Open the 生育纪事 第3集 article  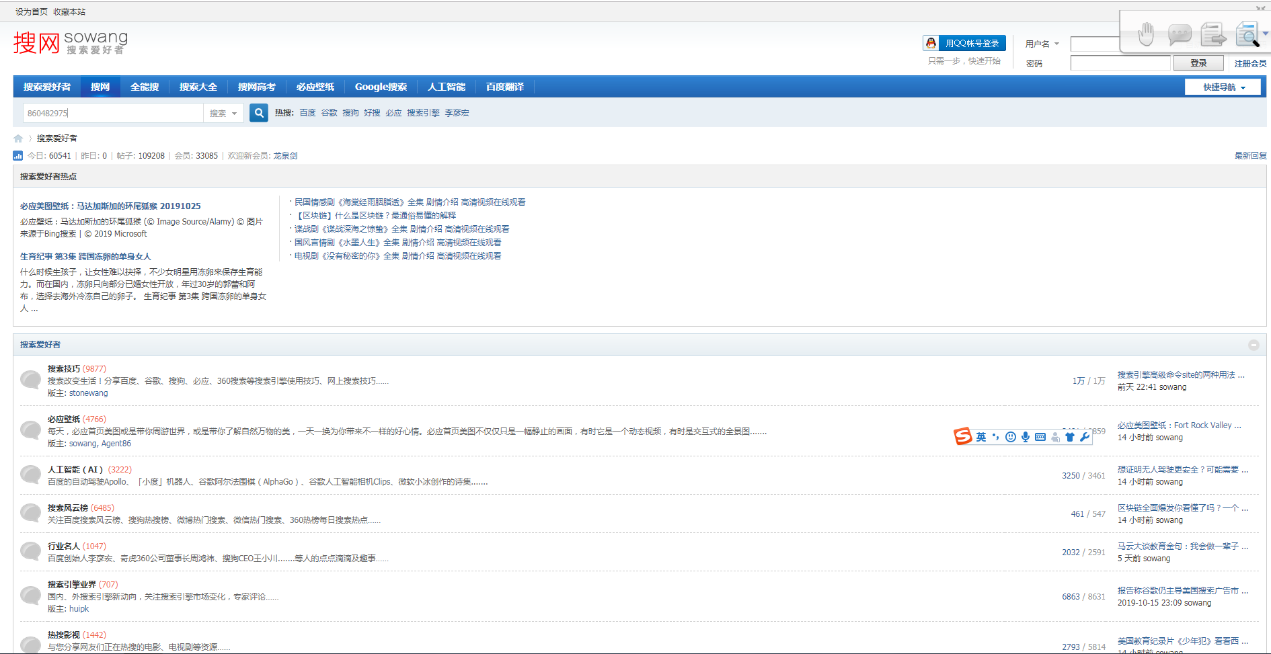pyautogui.click(x=85, y=257)
